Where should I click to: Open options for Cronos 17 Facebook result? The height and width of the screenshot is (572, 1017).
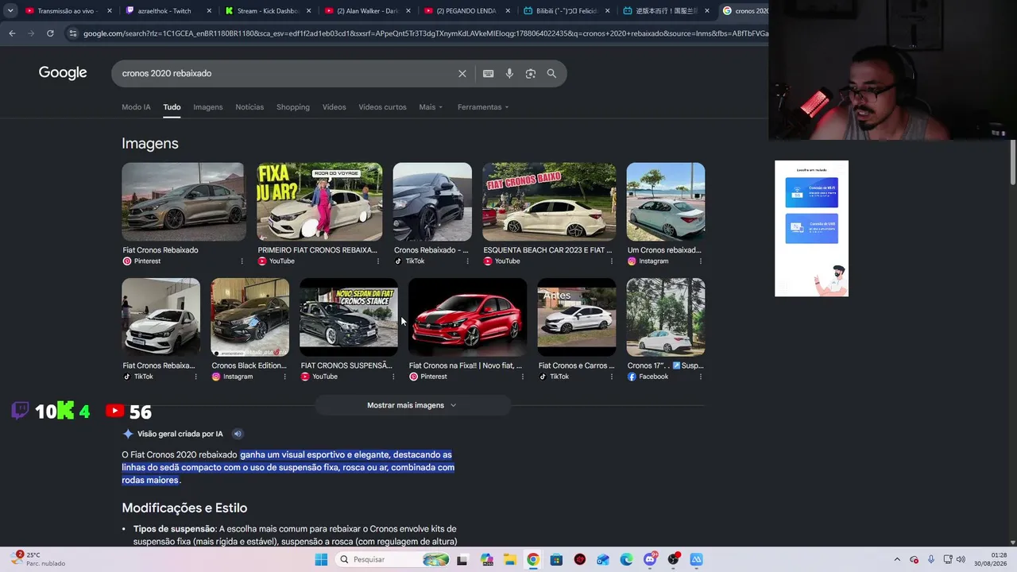(x=700, y=377)
